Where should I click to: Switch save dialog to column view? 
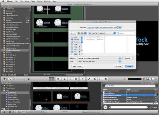pos(85,33)
